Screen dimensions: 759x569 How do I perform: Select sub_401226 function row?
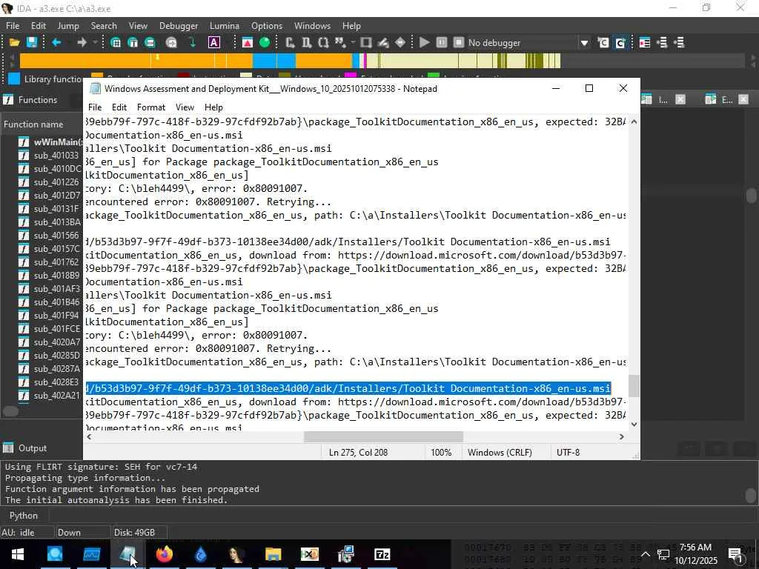(x=50, y=182)
